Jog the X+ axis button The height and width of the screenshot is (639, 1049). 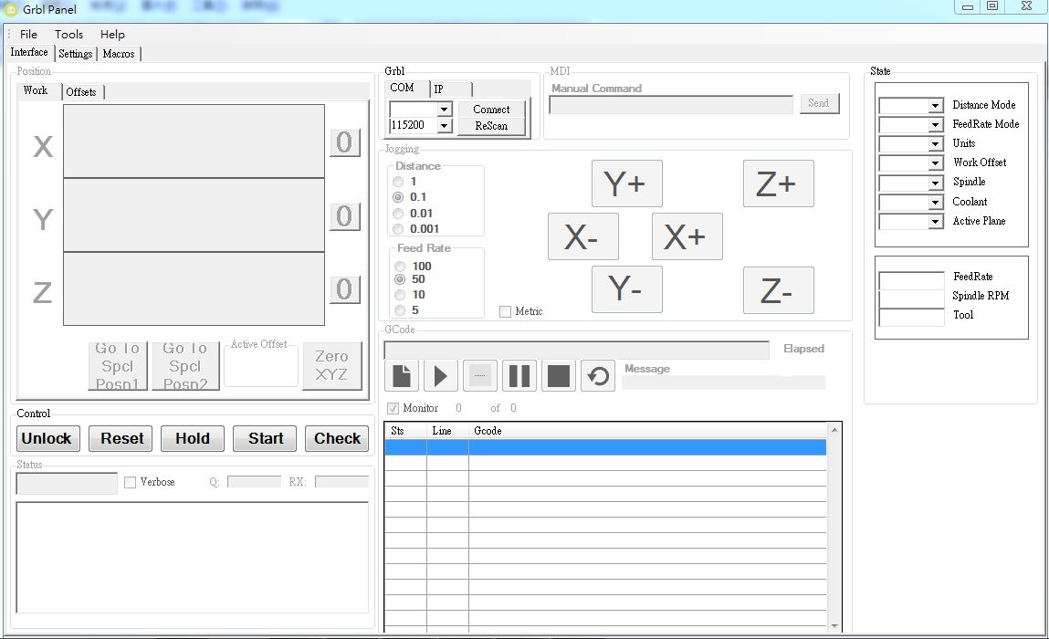pos(687,236)
